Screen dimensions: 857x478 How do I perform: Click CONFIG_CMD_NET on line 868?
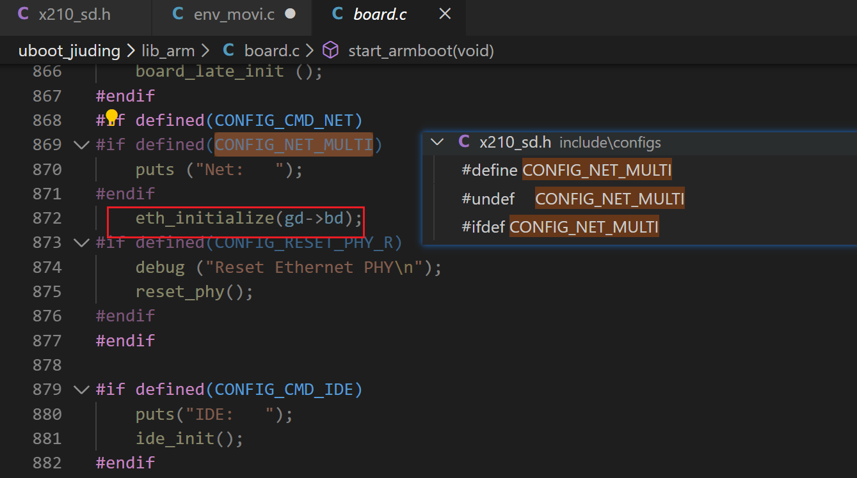[284, 120]
